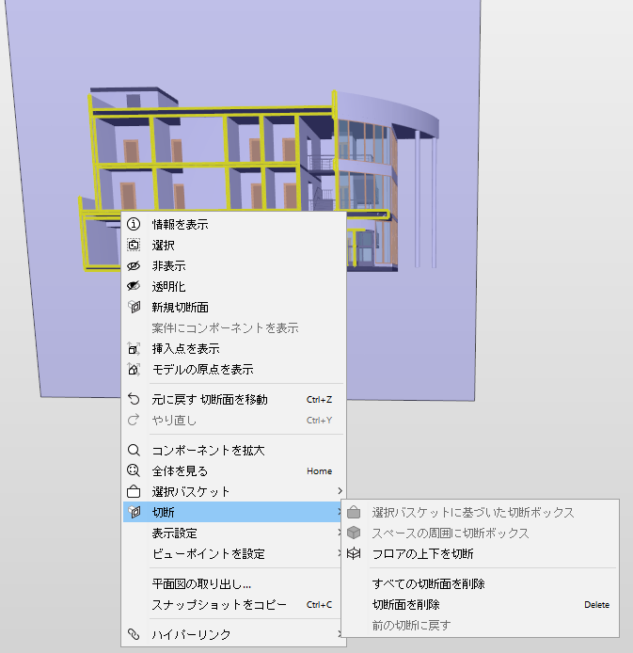Viewport: 633px width, 653px height.
Task: Choose スナップショットをコピー
Action: tap(234, 604)
